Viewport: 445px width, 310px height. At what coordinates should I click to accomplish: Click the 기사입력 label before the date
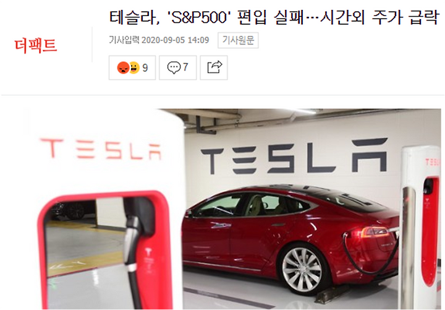pos(124,40)
